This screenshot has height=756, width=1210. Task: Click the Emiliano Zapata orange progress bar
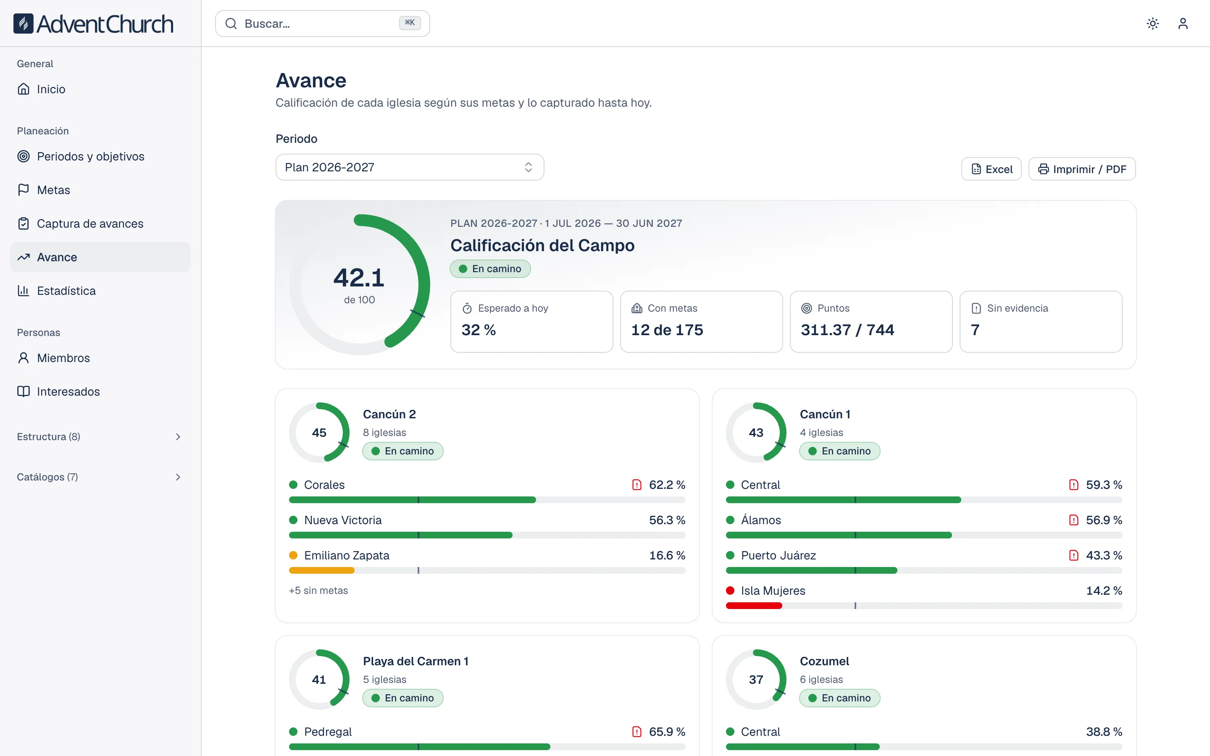point(321,570)
